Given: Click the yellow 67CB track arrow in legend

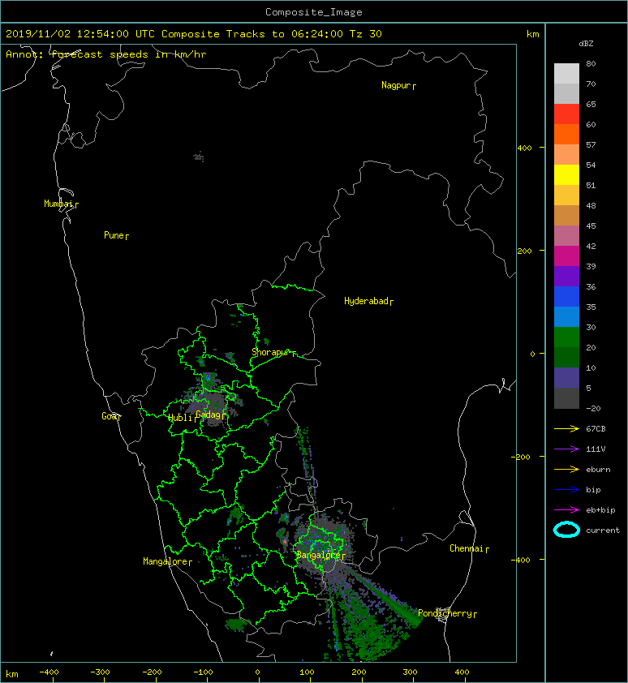Looking at the screenshot, I should [566, 429].
